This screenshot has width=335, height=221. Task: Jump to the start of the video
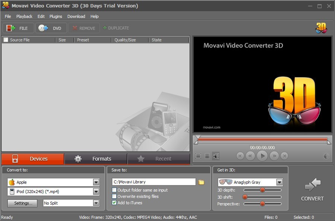(x=240, y=156)
